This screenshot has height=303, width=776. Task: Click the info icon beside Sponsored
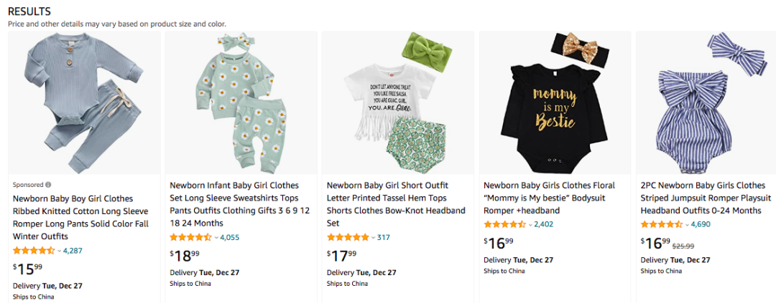pyautogui.click(x=49, y=185)
